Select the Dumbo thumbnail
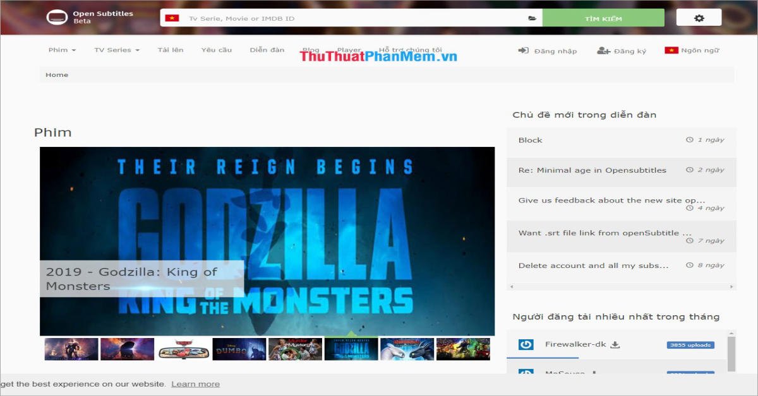Image resolution: width=758 pixels, height=396 pixels. click(x=239, y=349)
